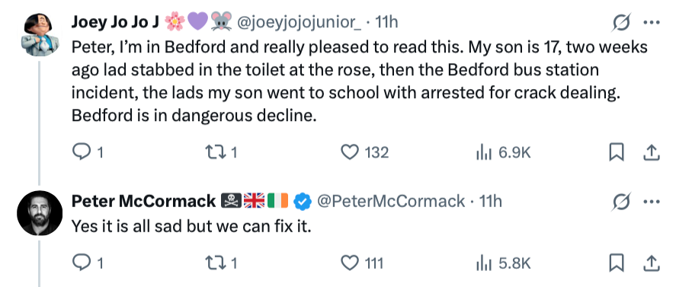
Task: Open more options on Peter's reply
Action: click(x=652, y=201)
